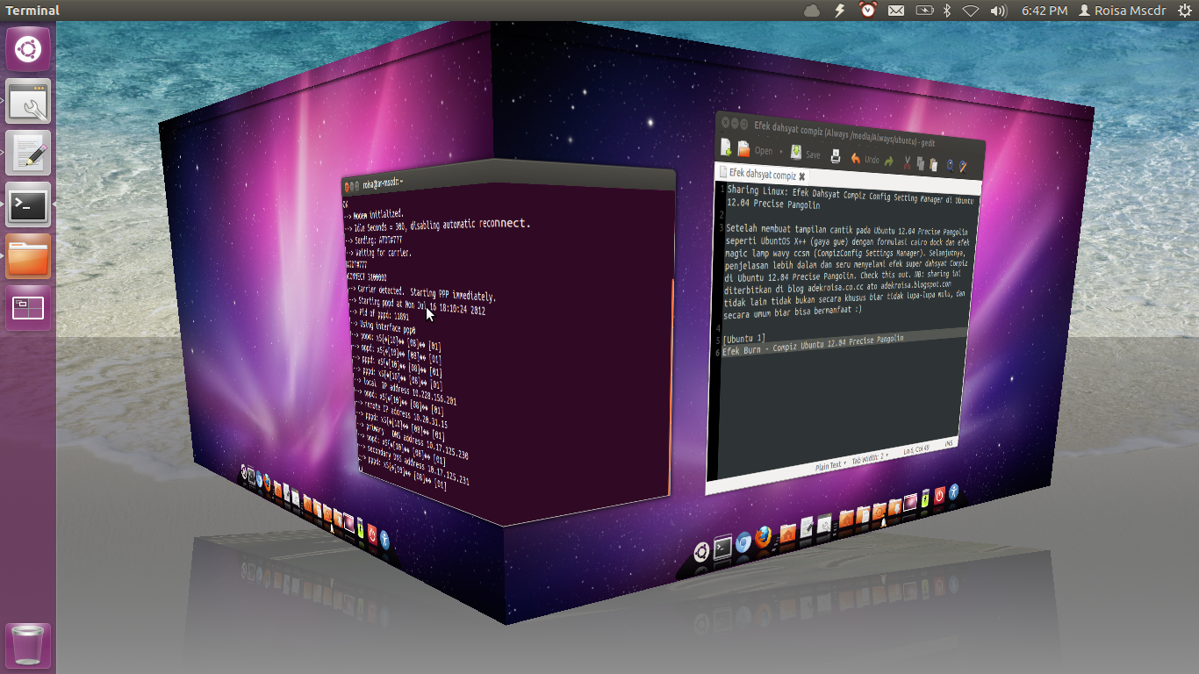Open the Workspace Switcher in Unity launcher

click(28, 308)
